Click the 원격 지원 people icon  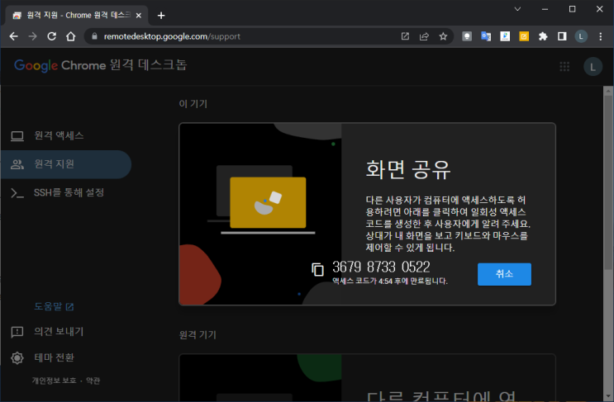pos(17,164)
